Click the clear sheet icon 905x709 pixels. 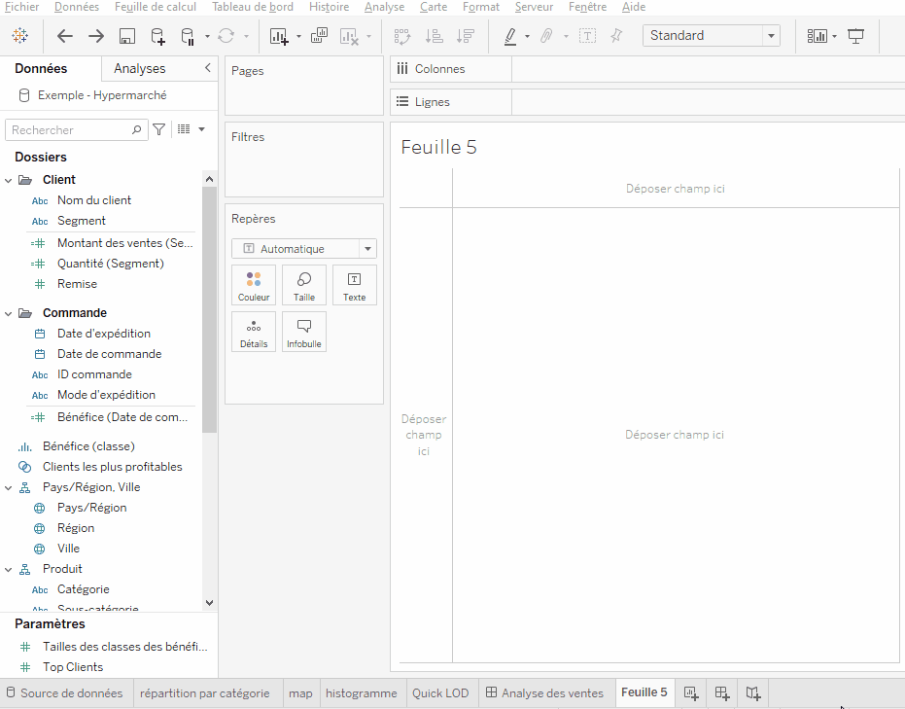tap(349, 36)
